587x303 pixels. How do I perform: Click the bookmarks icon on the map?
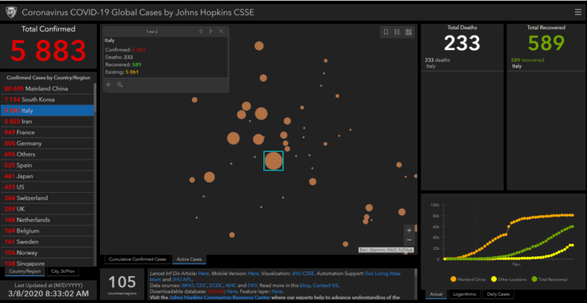tap(386, 33)
